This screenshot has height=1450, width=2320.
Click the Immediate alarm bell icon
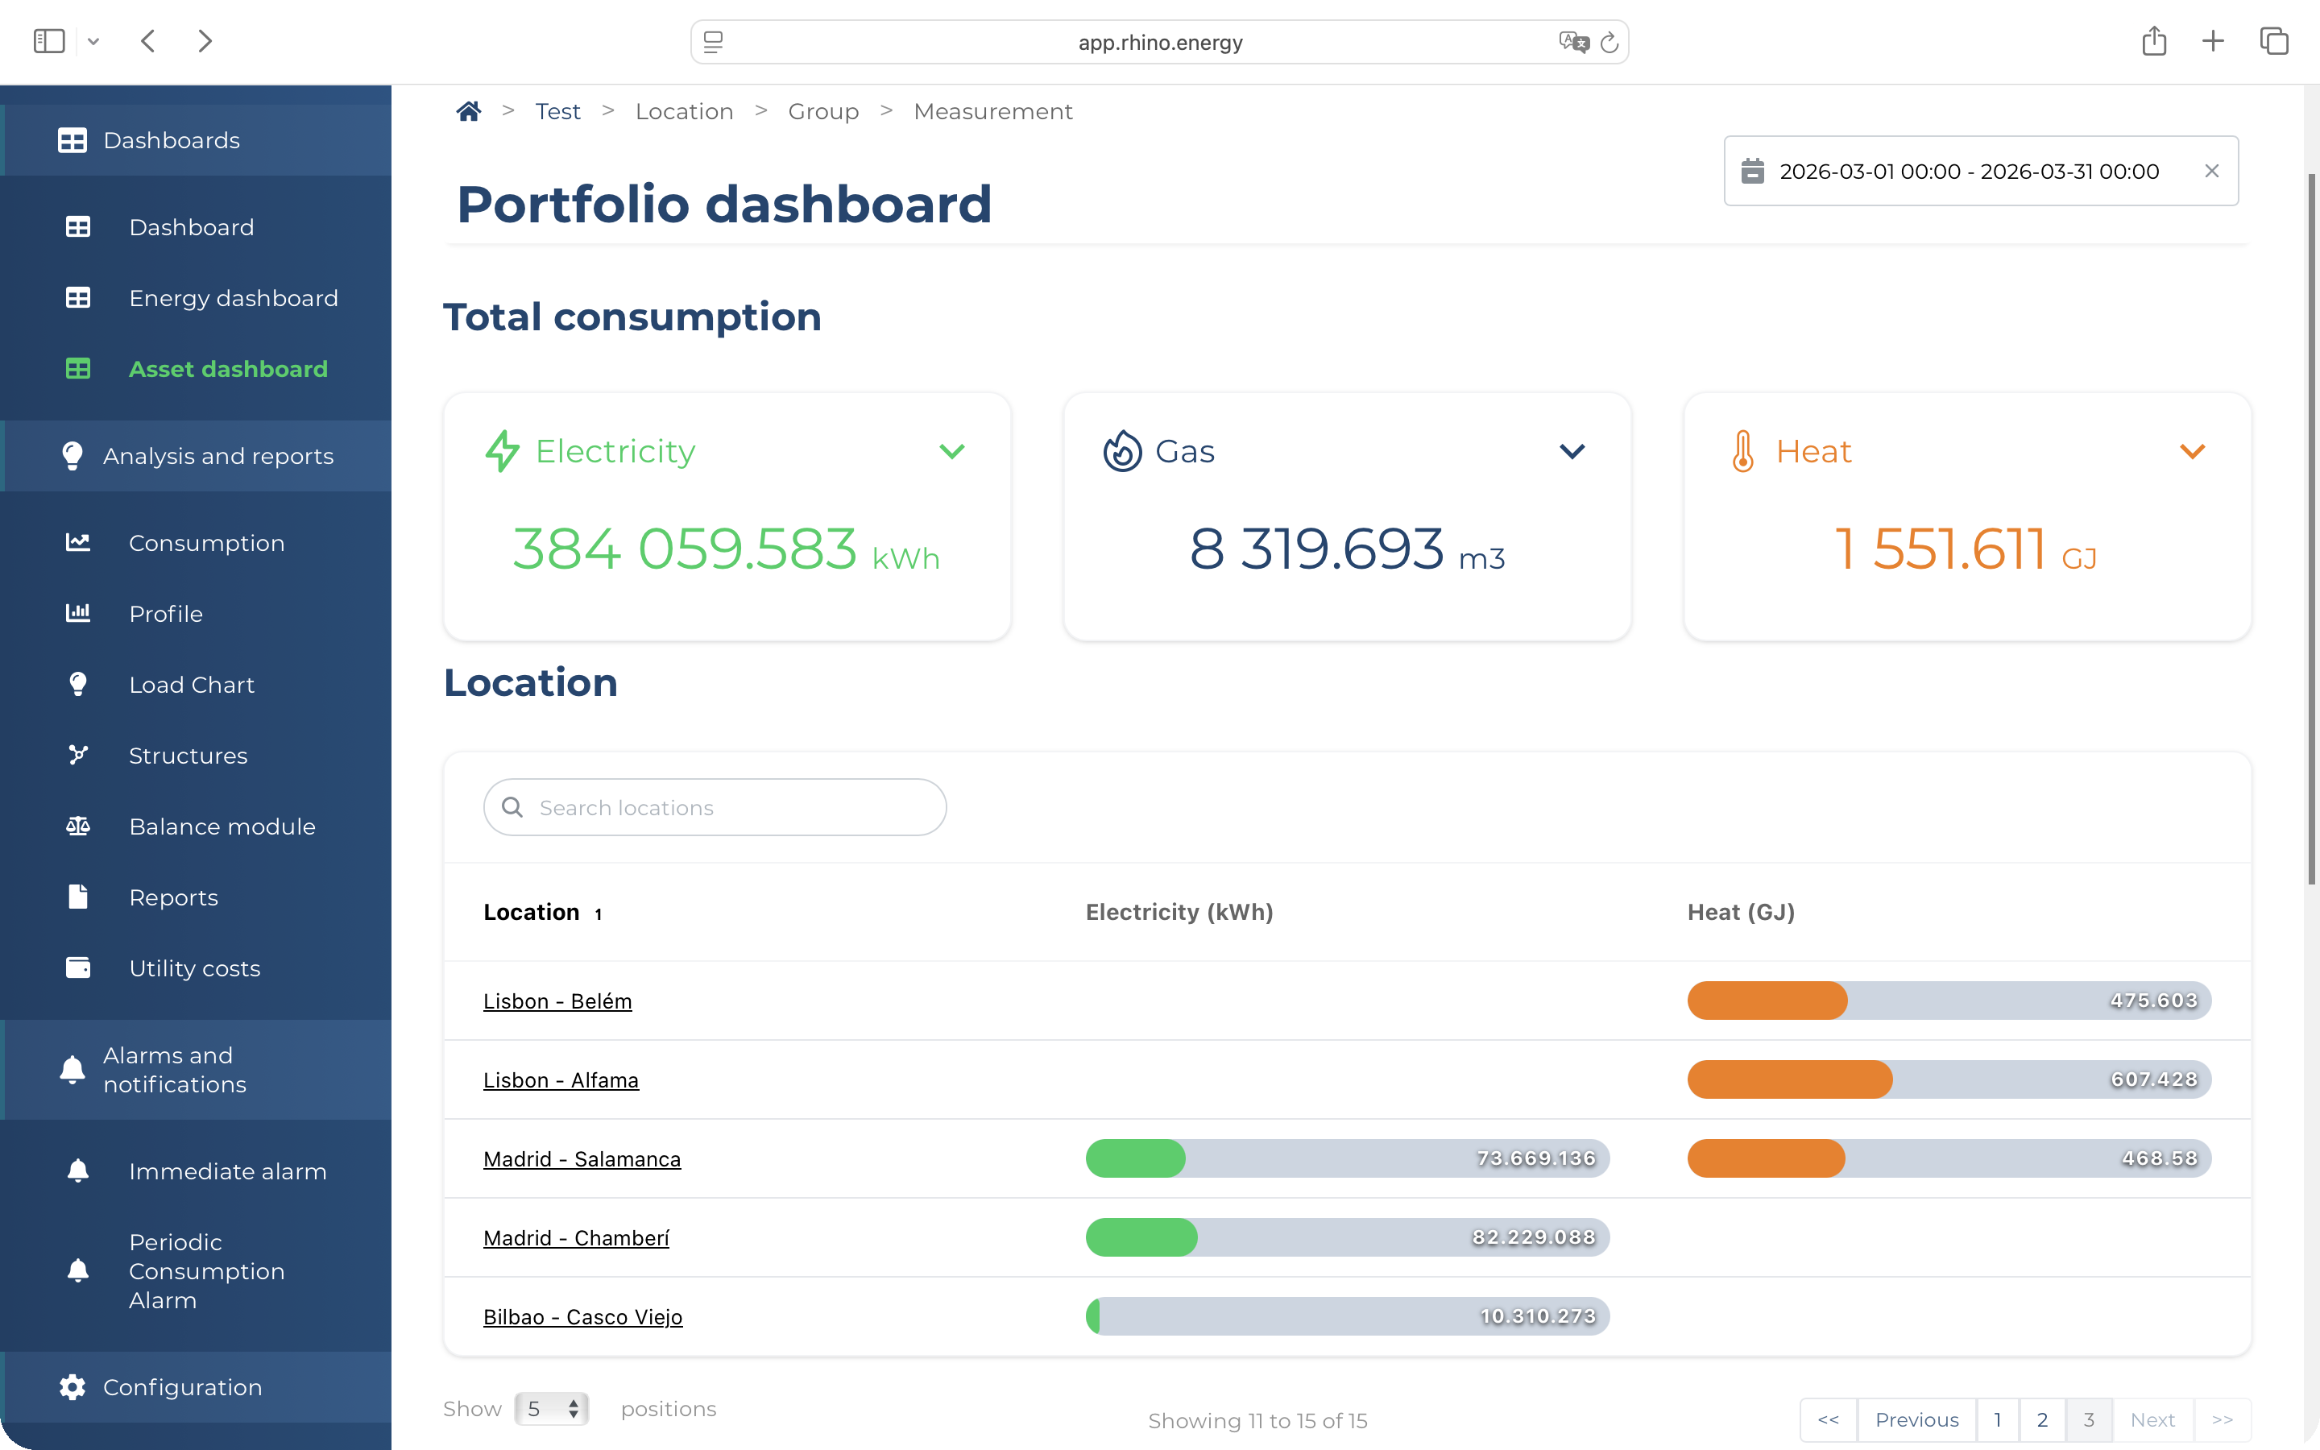(77, 1171)
